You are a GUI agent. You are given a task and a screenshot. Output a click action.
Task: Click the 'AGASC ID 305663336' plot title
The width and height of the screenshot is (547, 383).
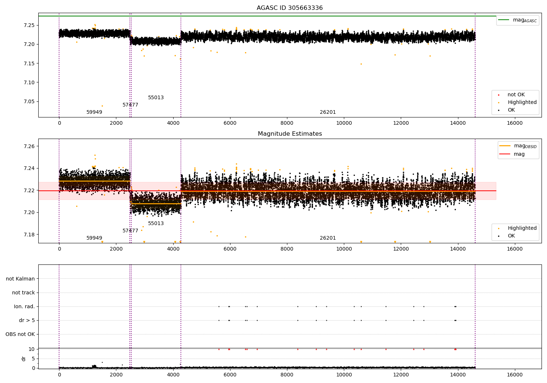(290, 8)
